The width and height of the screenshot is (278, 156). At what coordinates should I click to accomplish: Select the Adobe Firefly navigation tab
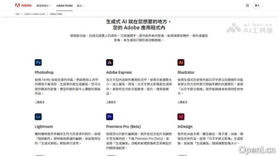[64, 6]
